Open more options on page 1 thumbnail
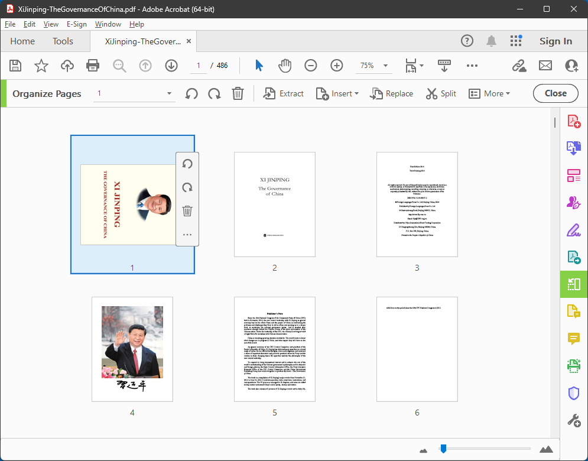The image size is (588, 461). click(187, 235)
